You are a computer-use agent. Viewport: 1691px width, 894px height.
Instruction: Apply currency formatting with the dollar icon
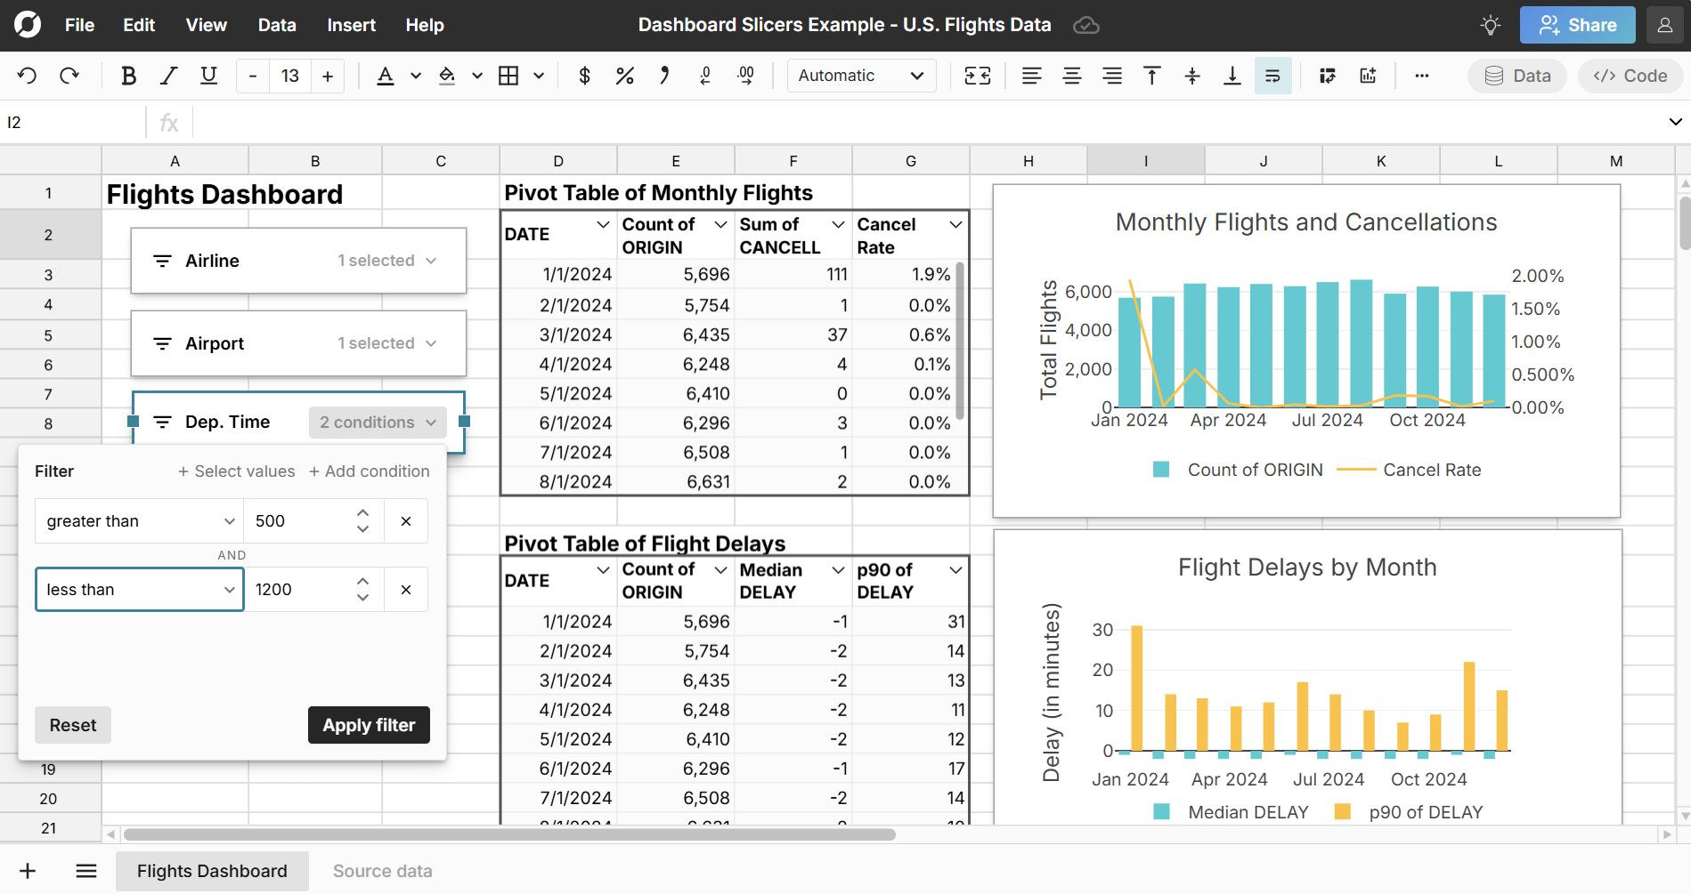click(x=584, y=76)
